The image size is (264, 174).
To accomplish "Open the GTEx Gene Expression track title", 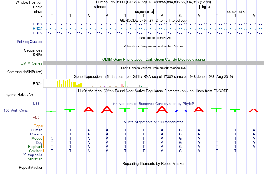I will (x=153, y=77).
